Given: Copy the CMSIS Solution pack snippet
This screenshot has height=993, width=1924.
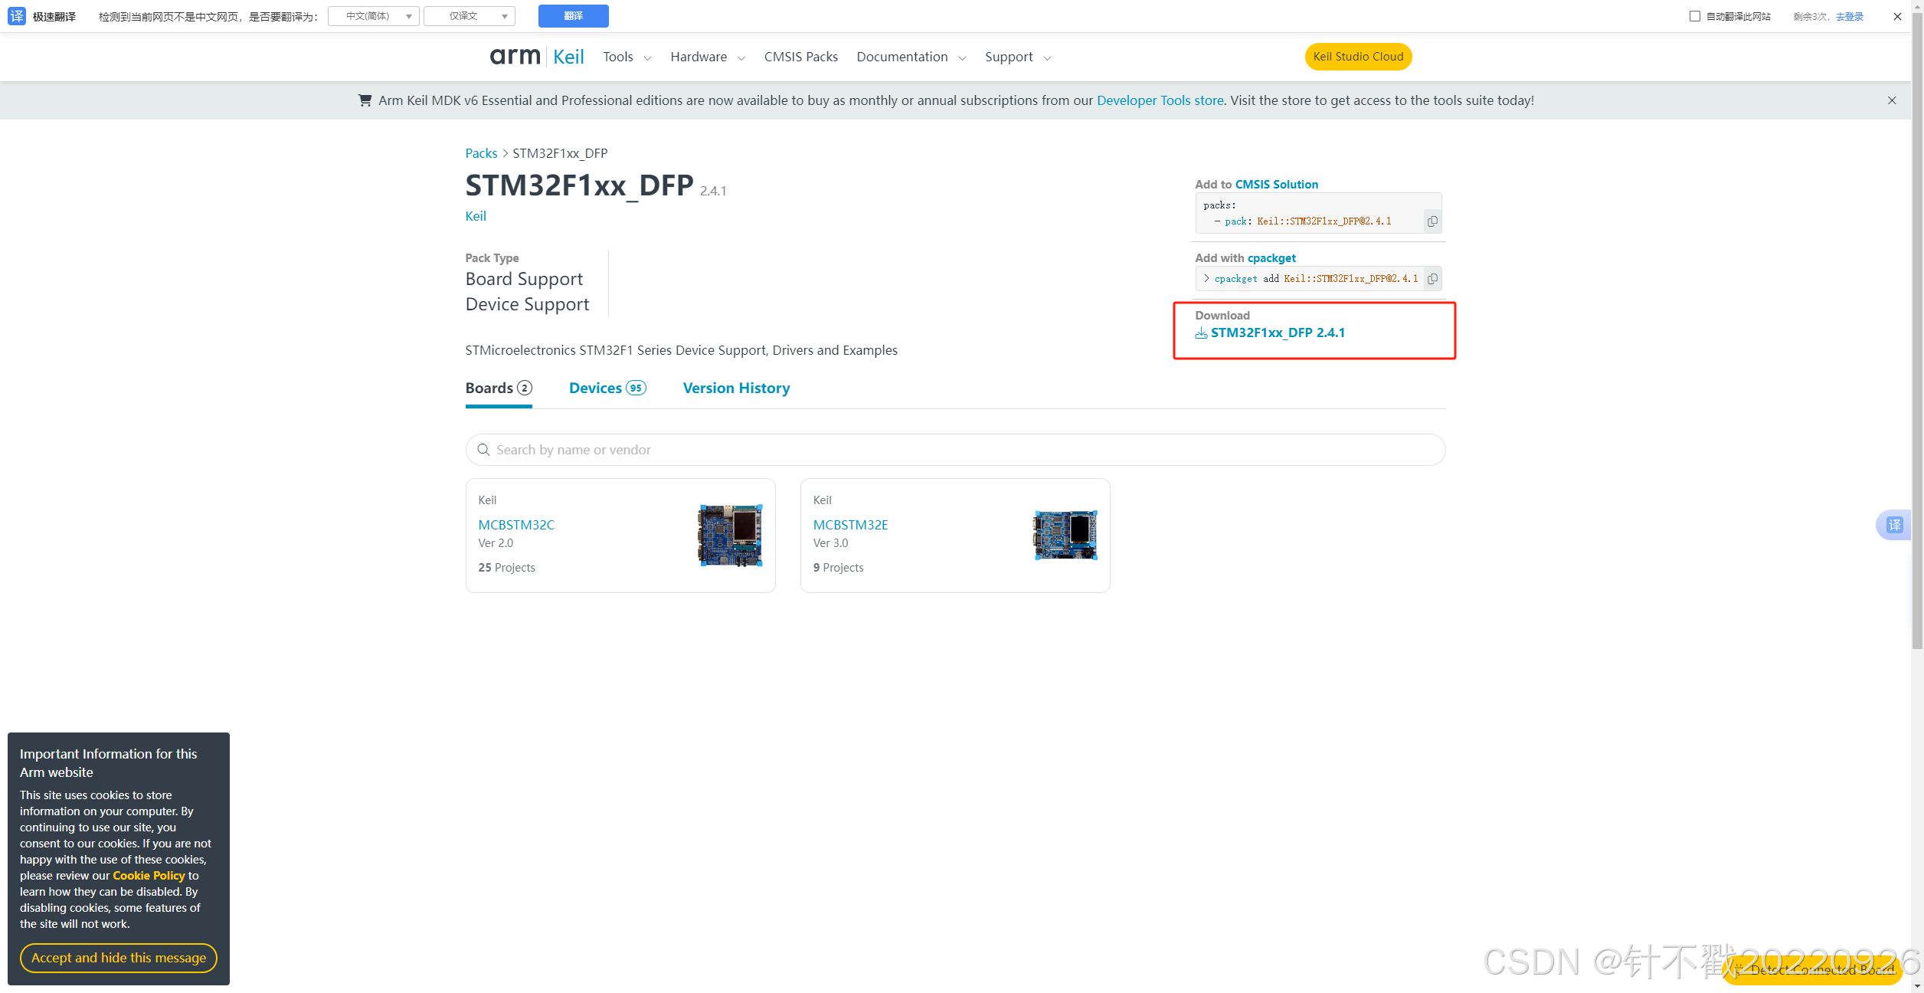Looking at the screenshot, I should click(x=1432, y=221).
